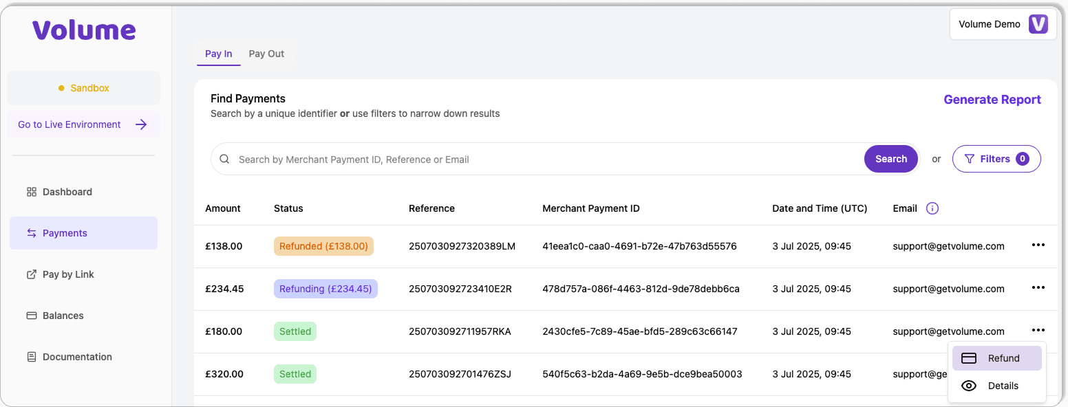
Task: Click the Refunded (£138.00) status badge
Action: [x=323, y=246]
